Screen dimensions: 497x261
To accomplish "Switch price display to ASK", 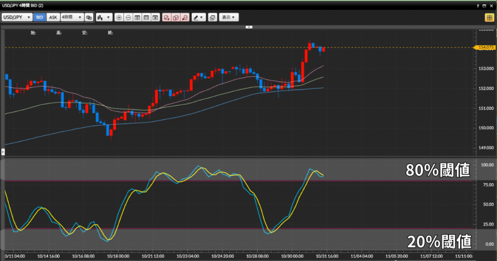I will 53,17.
